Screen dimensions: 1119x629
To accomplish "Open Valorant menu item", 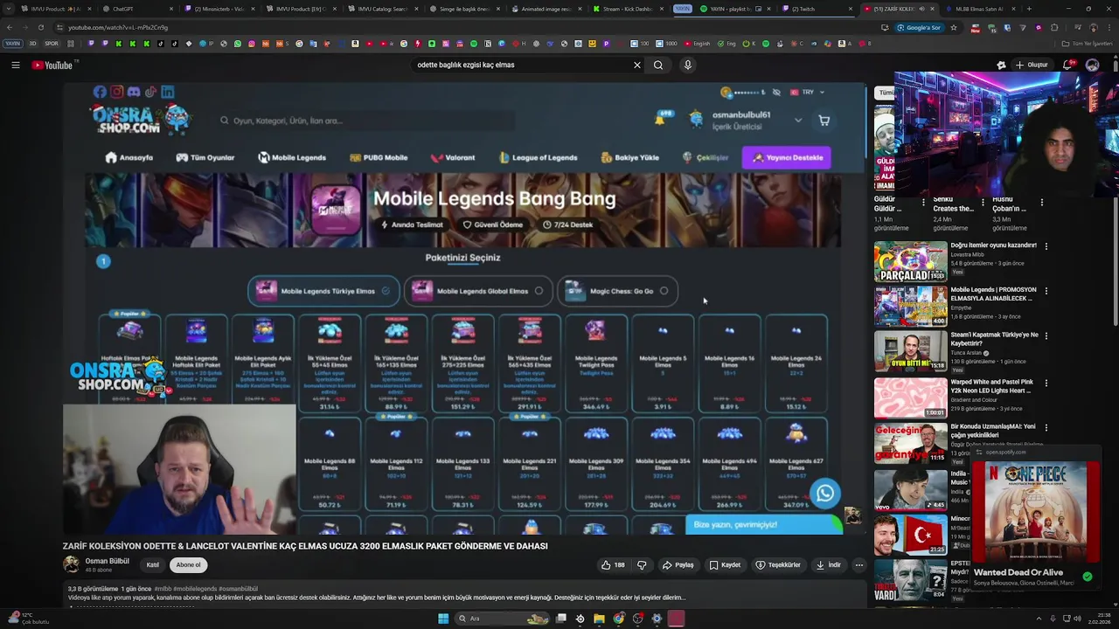I will (x=453, y=157).
